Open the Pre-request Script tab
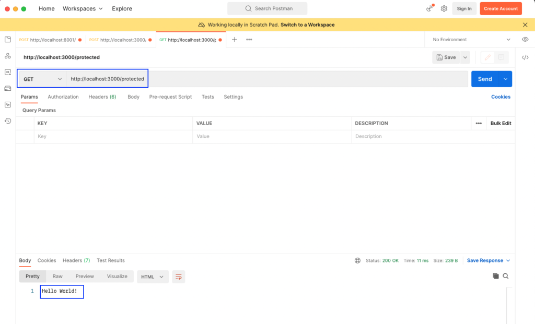 [170, 97]
